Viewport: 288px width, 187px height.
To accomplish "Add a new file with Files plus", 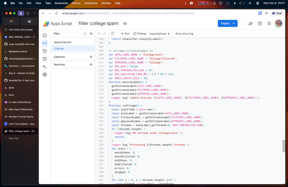I will click(x=91, y=34).
